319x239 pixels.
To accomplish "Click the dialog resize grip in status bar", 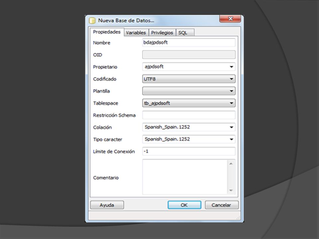I will 238,217.
